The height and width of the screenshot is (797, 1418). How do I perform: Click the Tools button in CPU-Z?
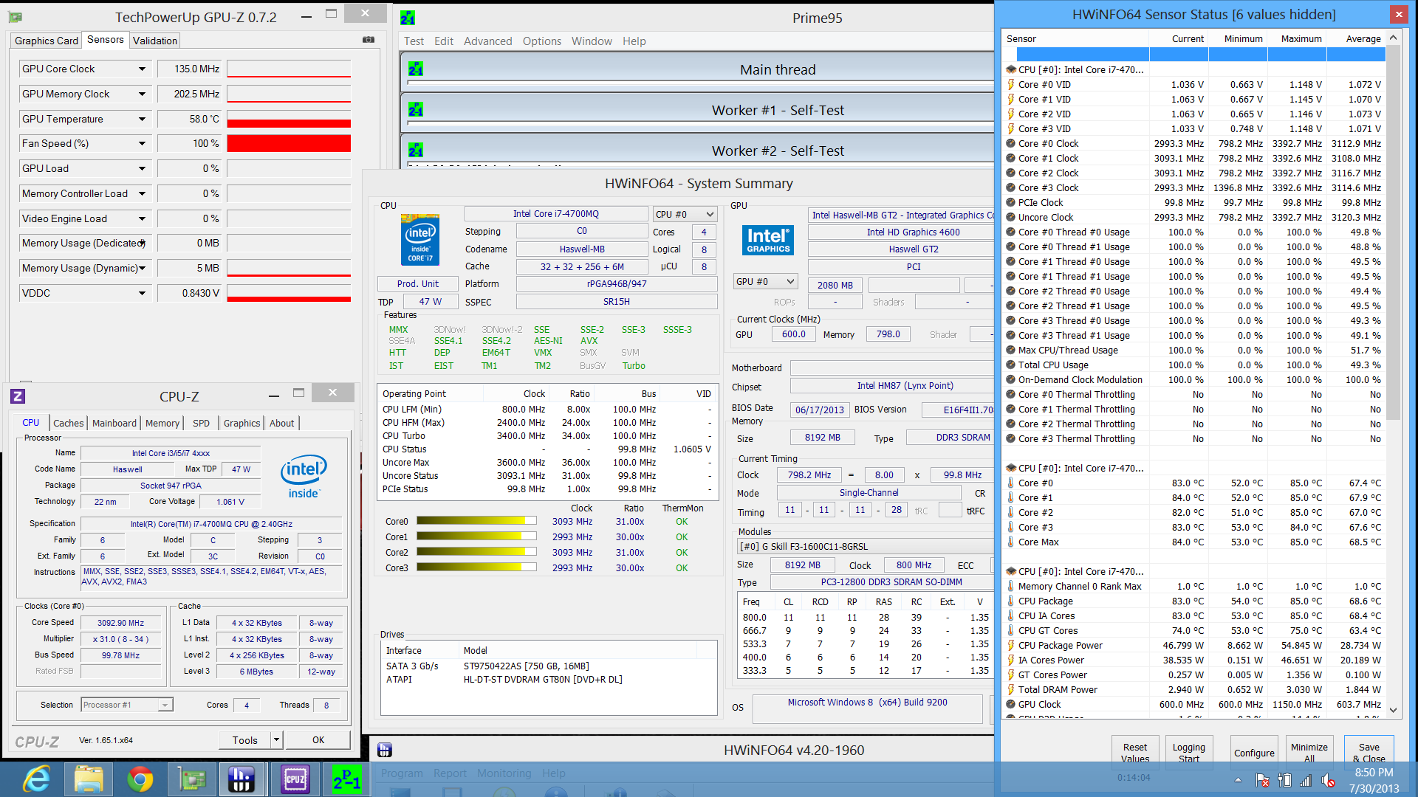(x=245, y=739)
